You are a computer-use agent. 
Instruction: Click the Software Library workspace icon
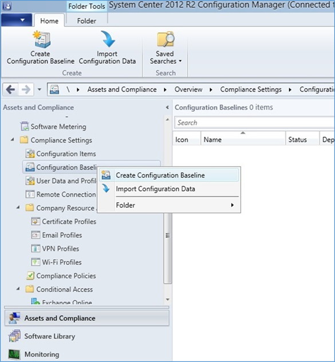point(14,336)
